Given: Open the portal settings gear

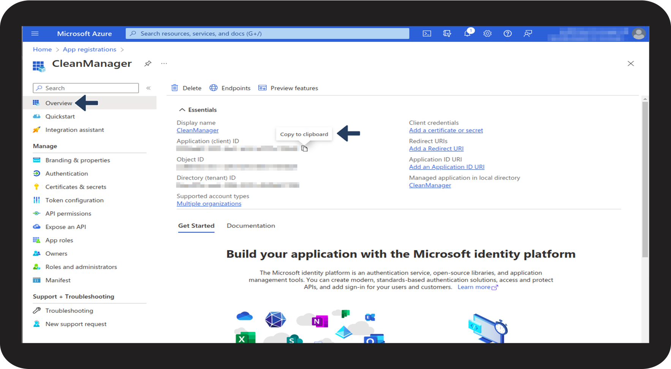Looking at the screenshot, I should click(487, 34).
